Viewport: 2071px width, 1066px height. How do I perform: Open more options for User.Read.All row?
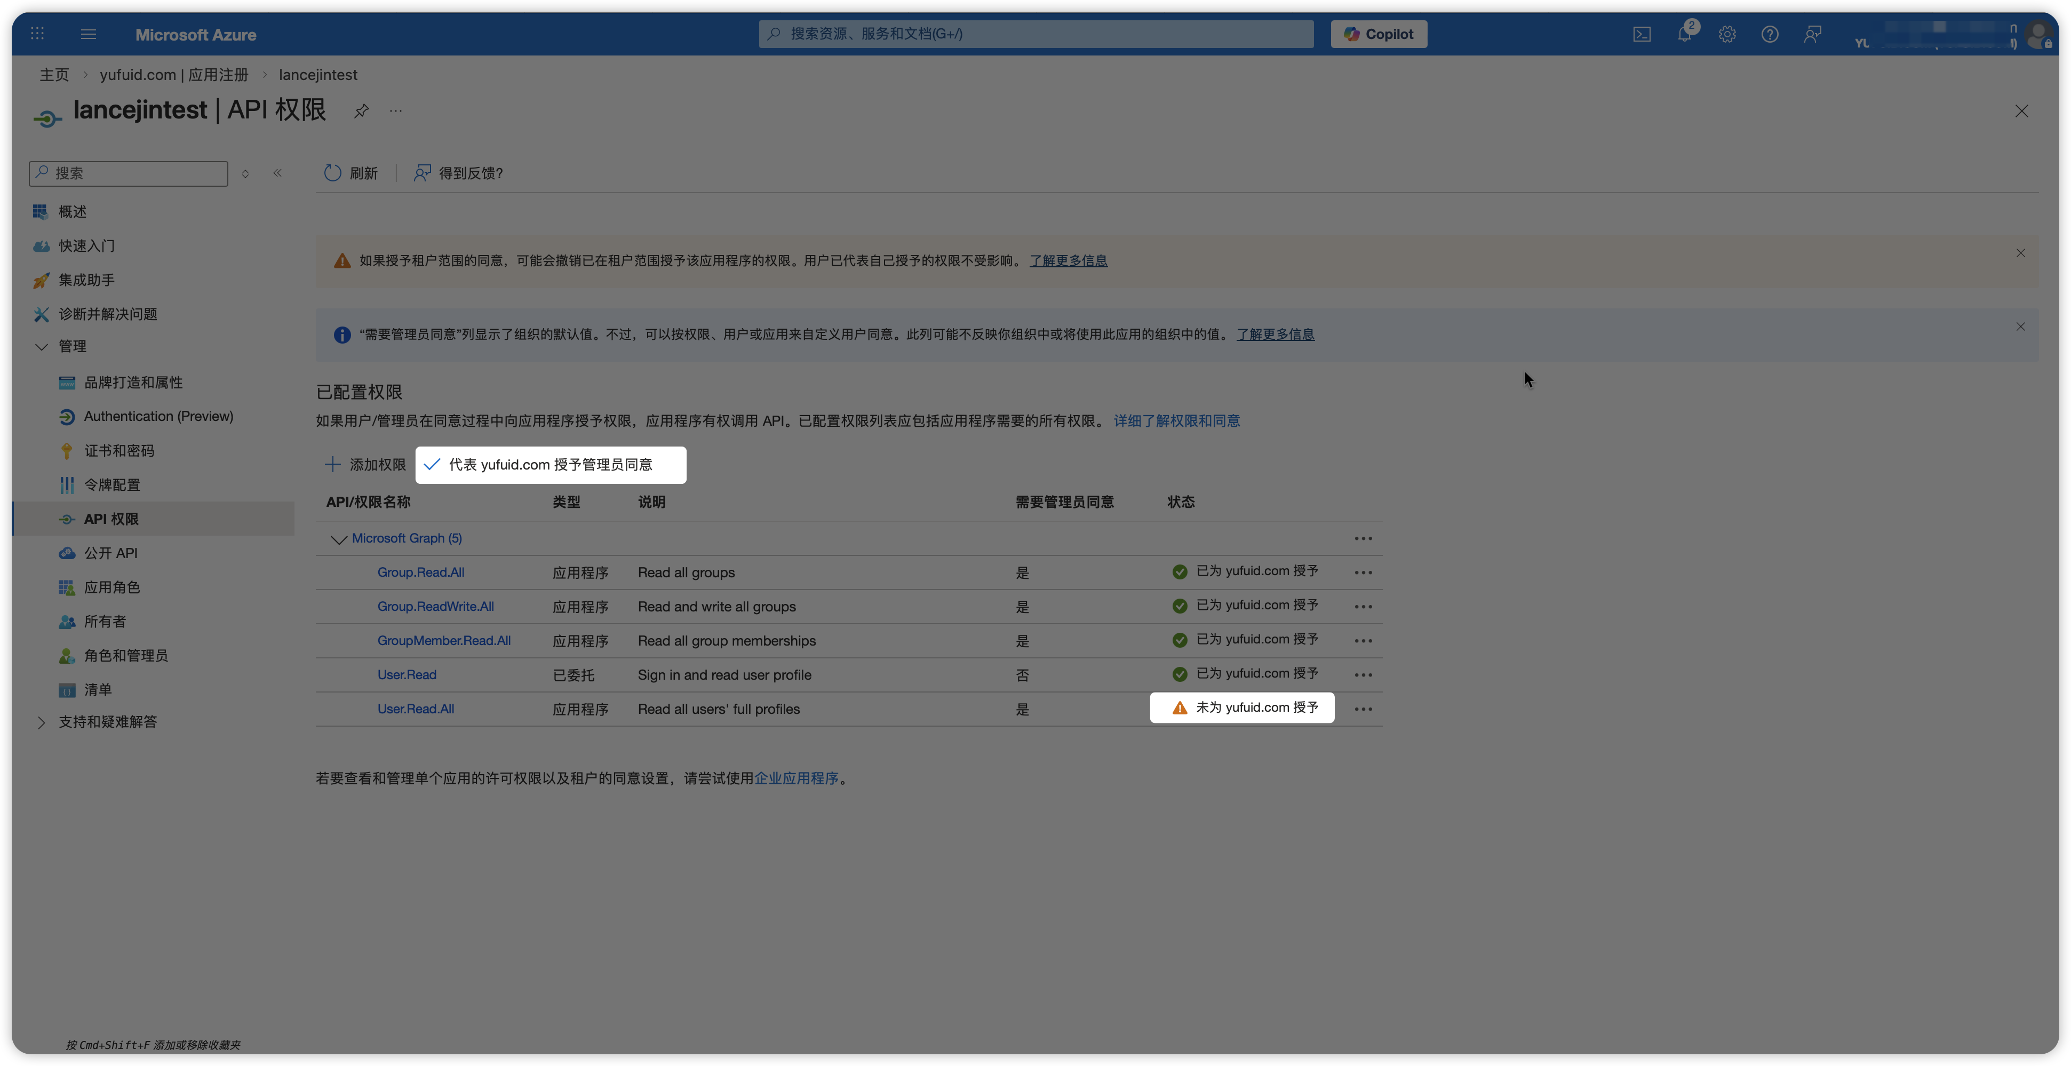point(1363,709)
